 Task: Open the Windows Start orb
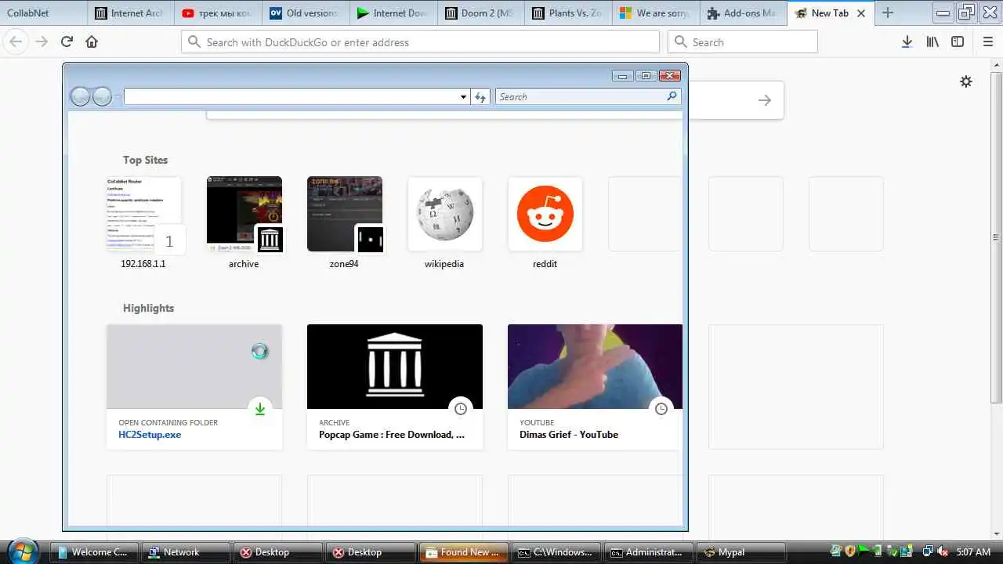22,551
